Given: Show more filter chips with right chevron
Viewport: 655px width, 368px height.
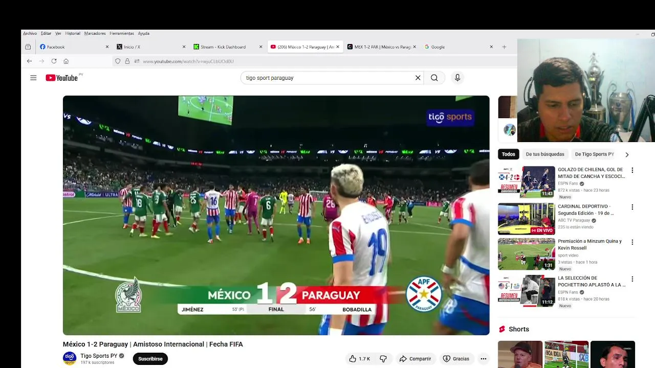Looking at the screenshot, I should point(627,154).
